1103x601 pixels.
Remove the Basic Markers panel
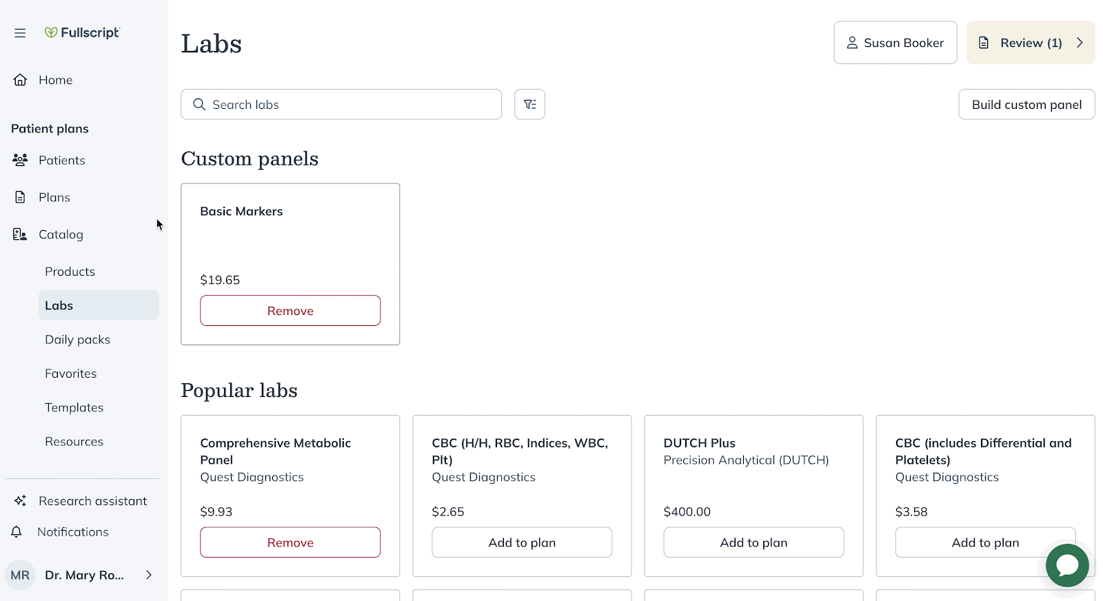(x=290, y=311)
